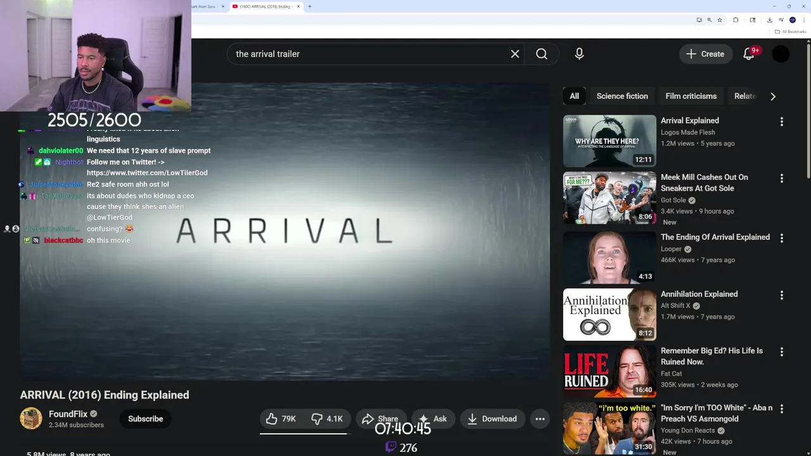The image size is (811, 456).
Task: Click username 'blackcatbbc' in chat overlay
Action: tap(63, 241)
